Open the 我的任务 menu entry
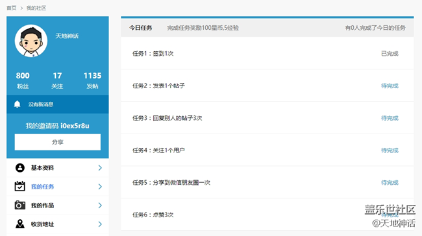This screenshot has height=236, width=422. point(58,187)
